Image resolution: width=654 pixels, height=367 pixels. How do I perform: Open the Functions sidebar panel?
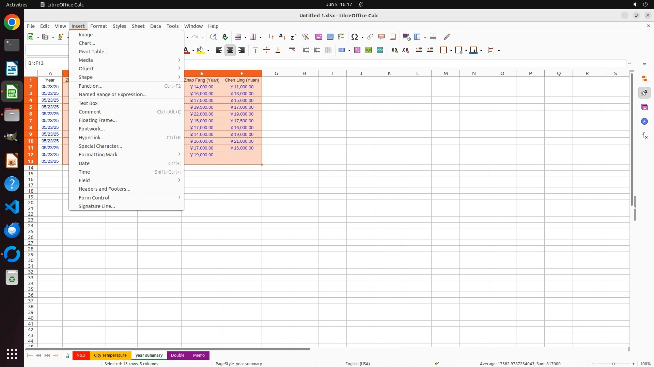coord(644,136)
